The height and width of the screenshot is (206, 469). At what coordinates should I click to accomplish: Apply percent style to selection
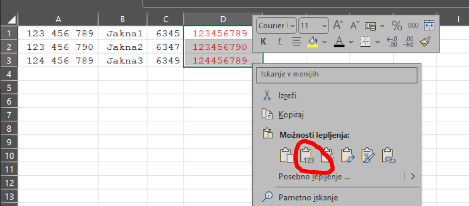(x=396, y=26)
